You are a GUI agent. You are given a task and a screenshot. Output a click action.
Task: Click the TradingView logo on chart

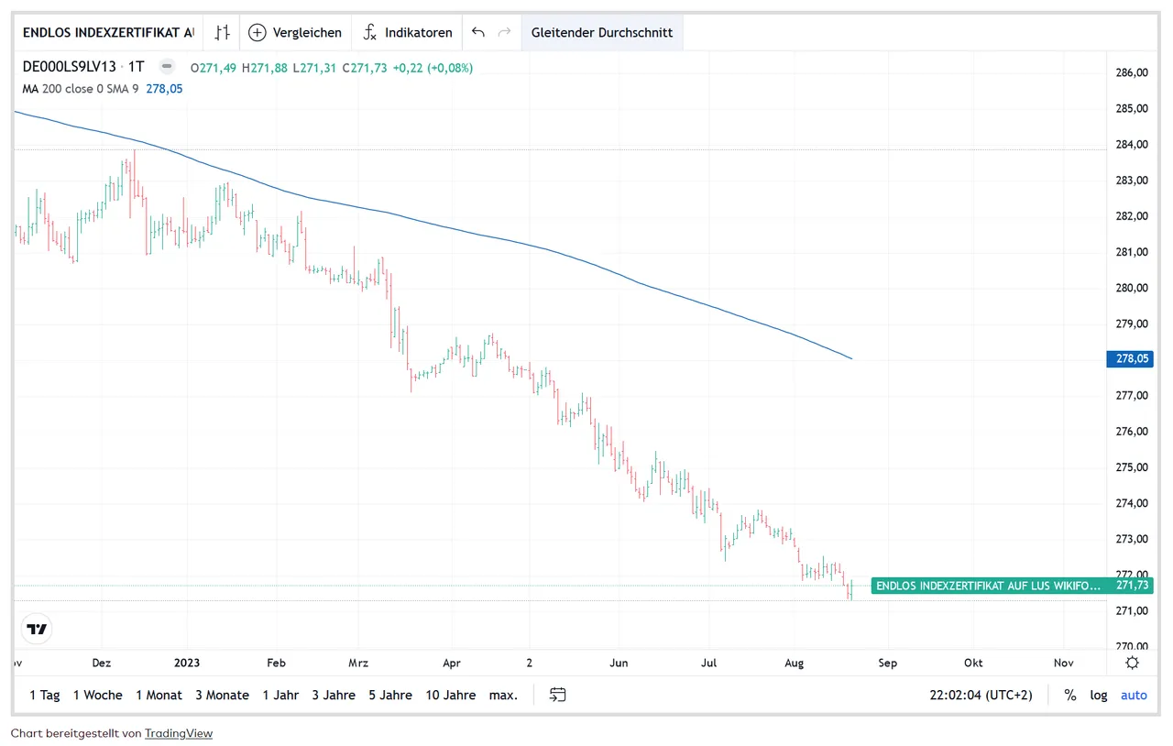pos(37,629)
